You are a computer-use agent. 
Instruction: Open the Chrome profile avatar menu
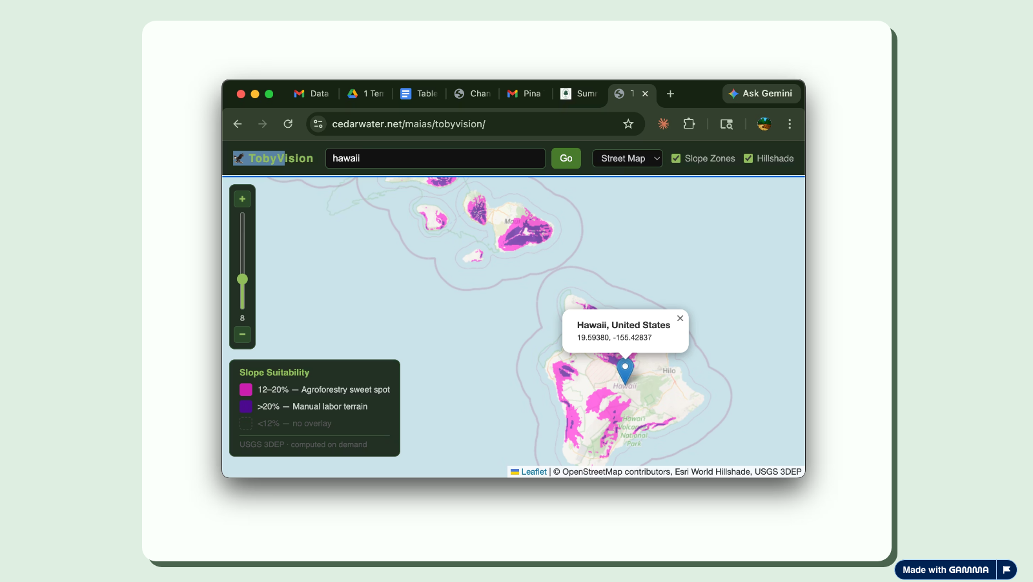[x=764, y=124]
